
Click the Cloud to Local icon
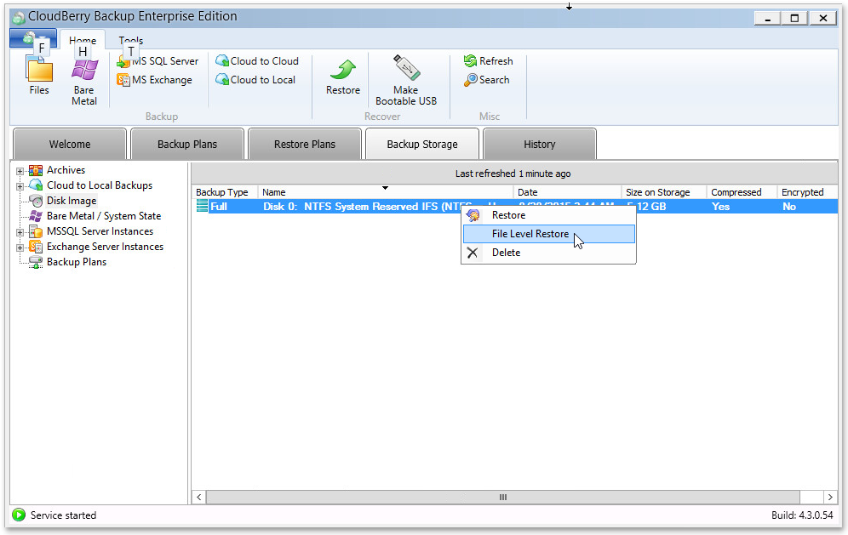[x=221, y=79]
